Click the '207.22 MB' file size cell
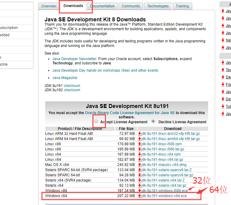The image size is (231, 205). click(x=126, y=196)
